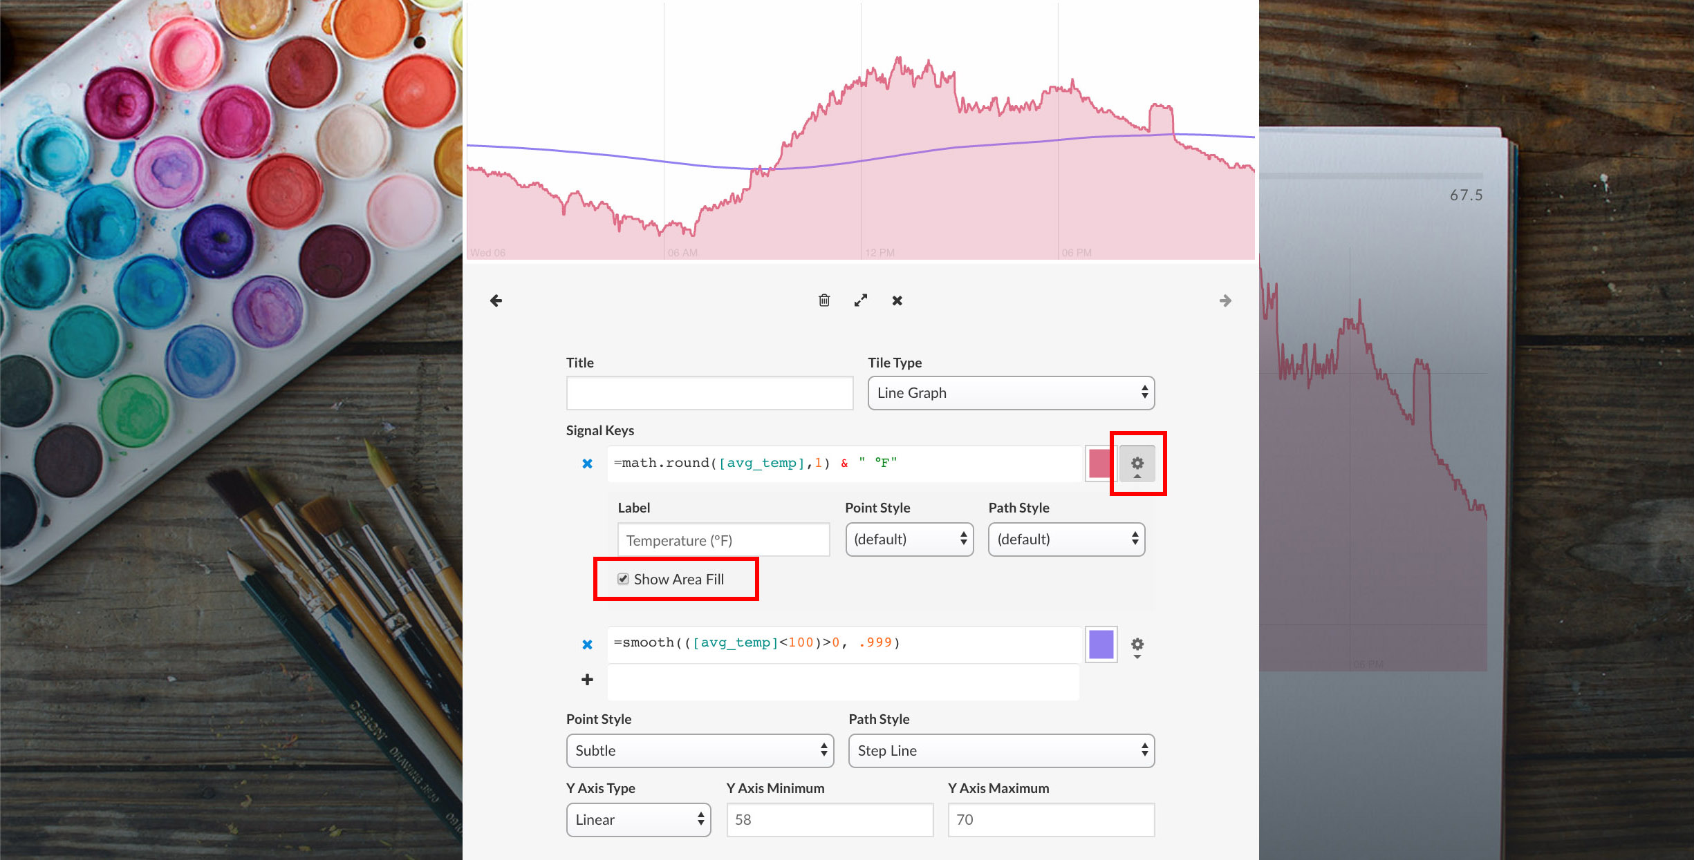Click the Title input field
This screenshot has height=860, width=1694.
pos(709,393)
